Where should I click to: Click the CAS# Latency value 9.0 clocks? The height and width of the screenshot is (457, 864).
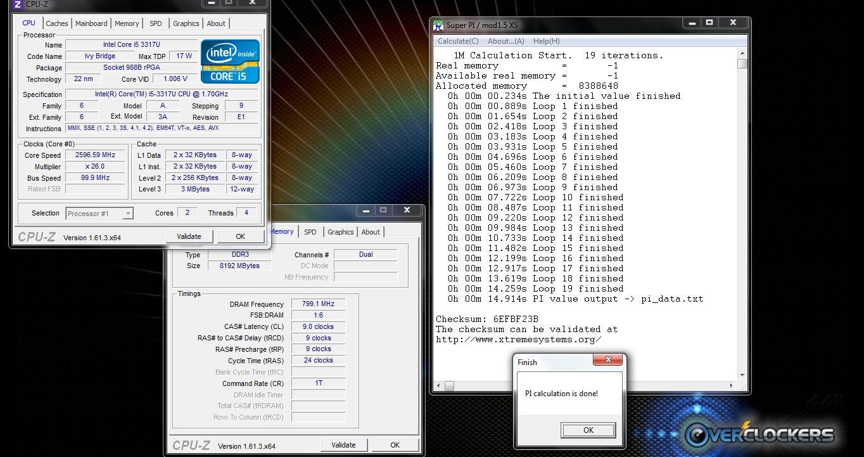[x=318, y=326]
